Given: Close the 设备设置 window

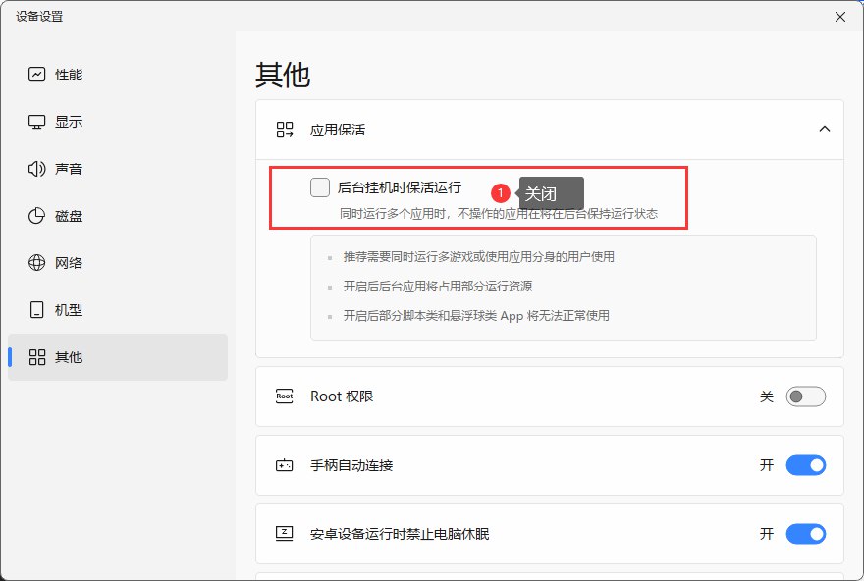Looking at the screenshot, I should click(839, 17).
